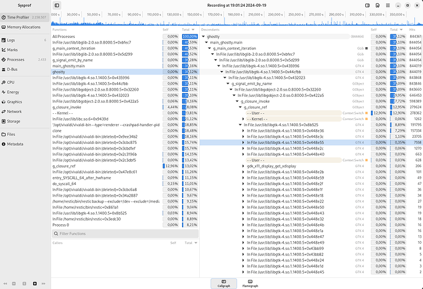423x289 pixels.
Task: Open Network in sidebar
Action: point(25,111)
